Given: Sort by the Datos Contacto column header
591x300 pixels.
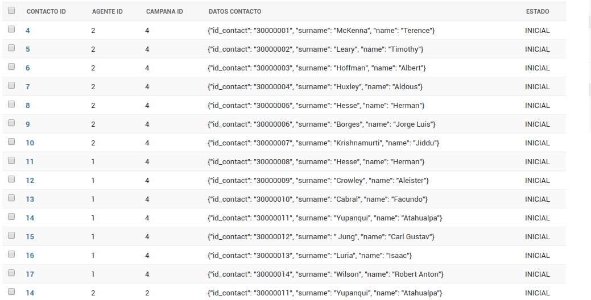Looking at the screenshot, I should [235, 12].
